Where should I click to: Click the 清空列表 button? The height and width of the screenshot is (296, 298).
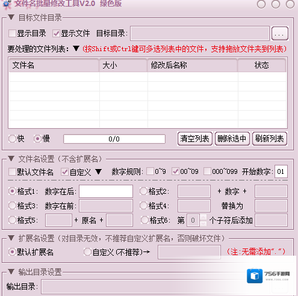tap(195, 138)
